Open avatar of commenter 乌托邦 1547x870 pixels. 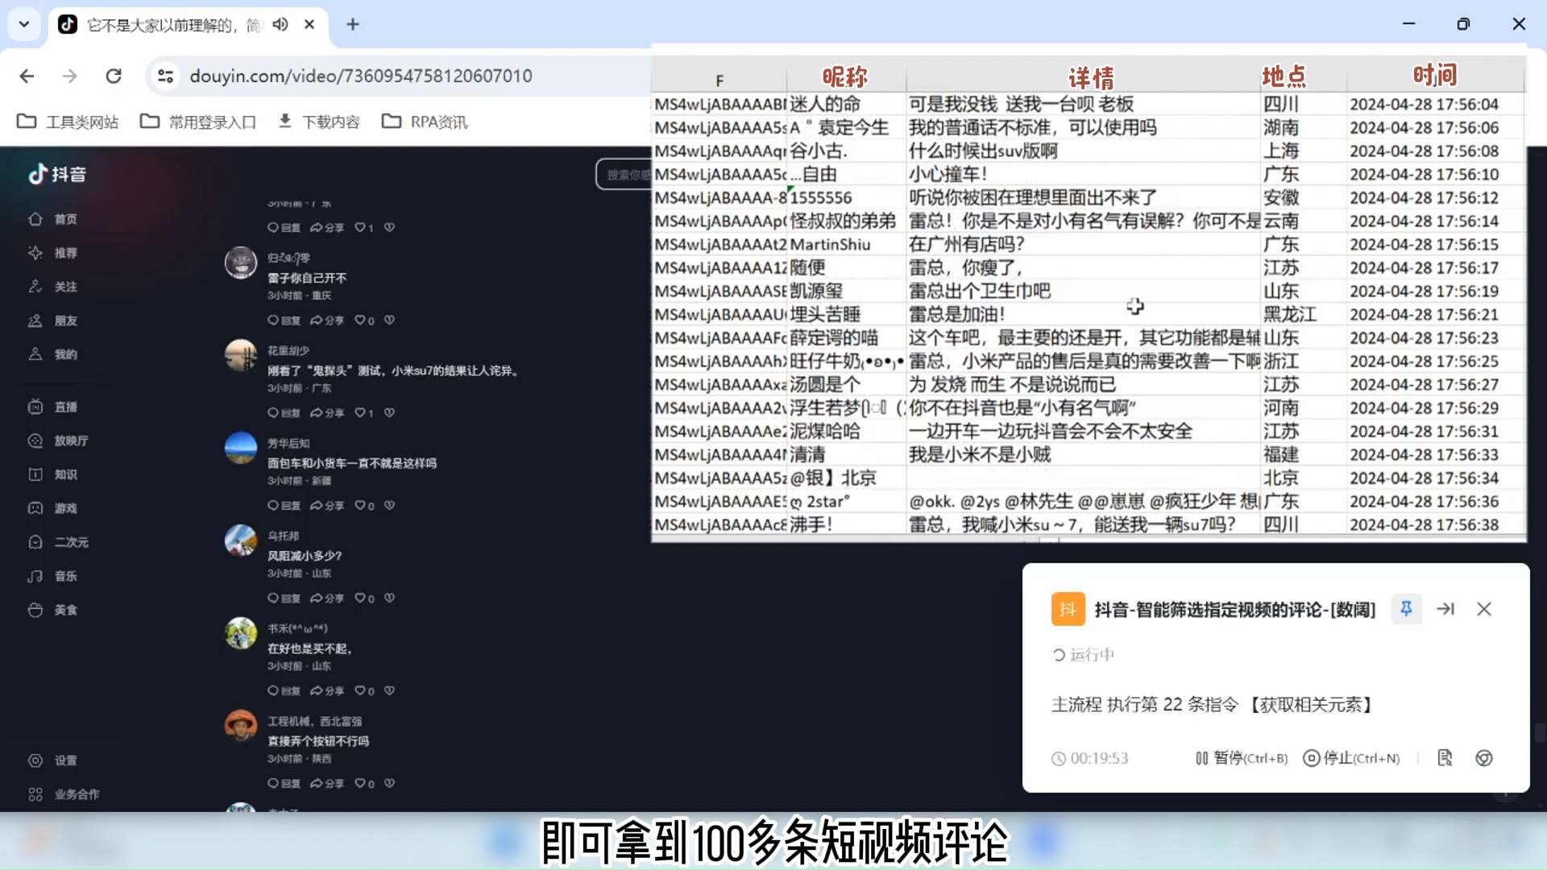click(241, 541)
